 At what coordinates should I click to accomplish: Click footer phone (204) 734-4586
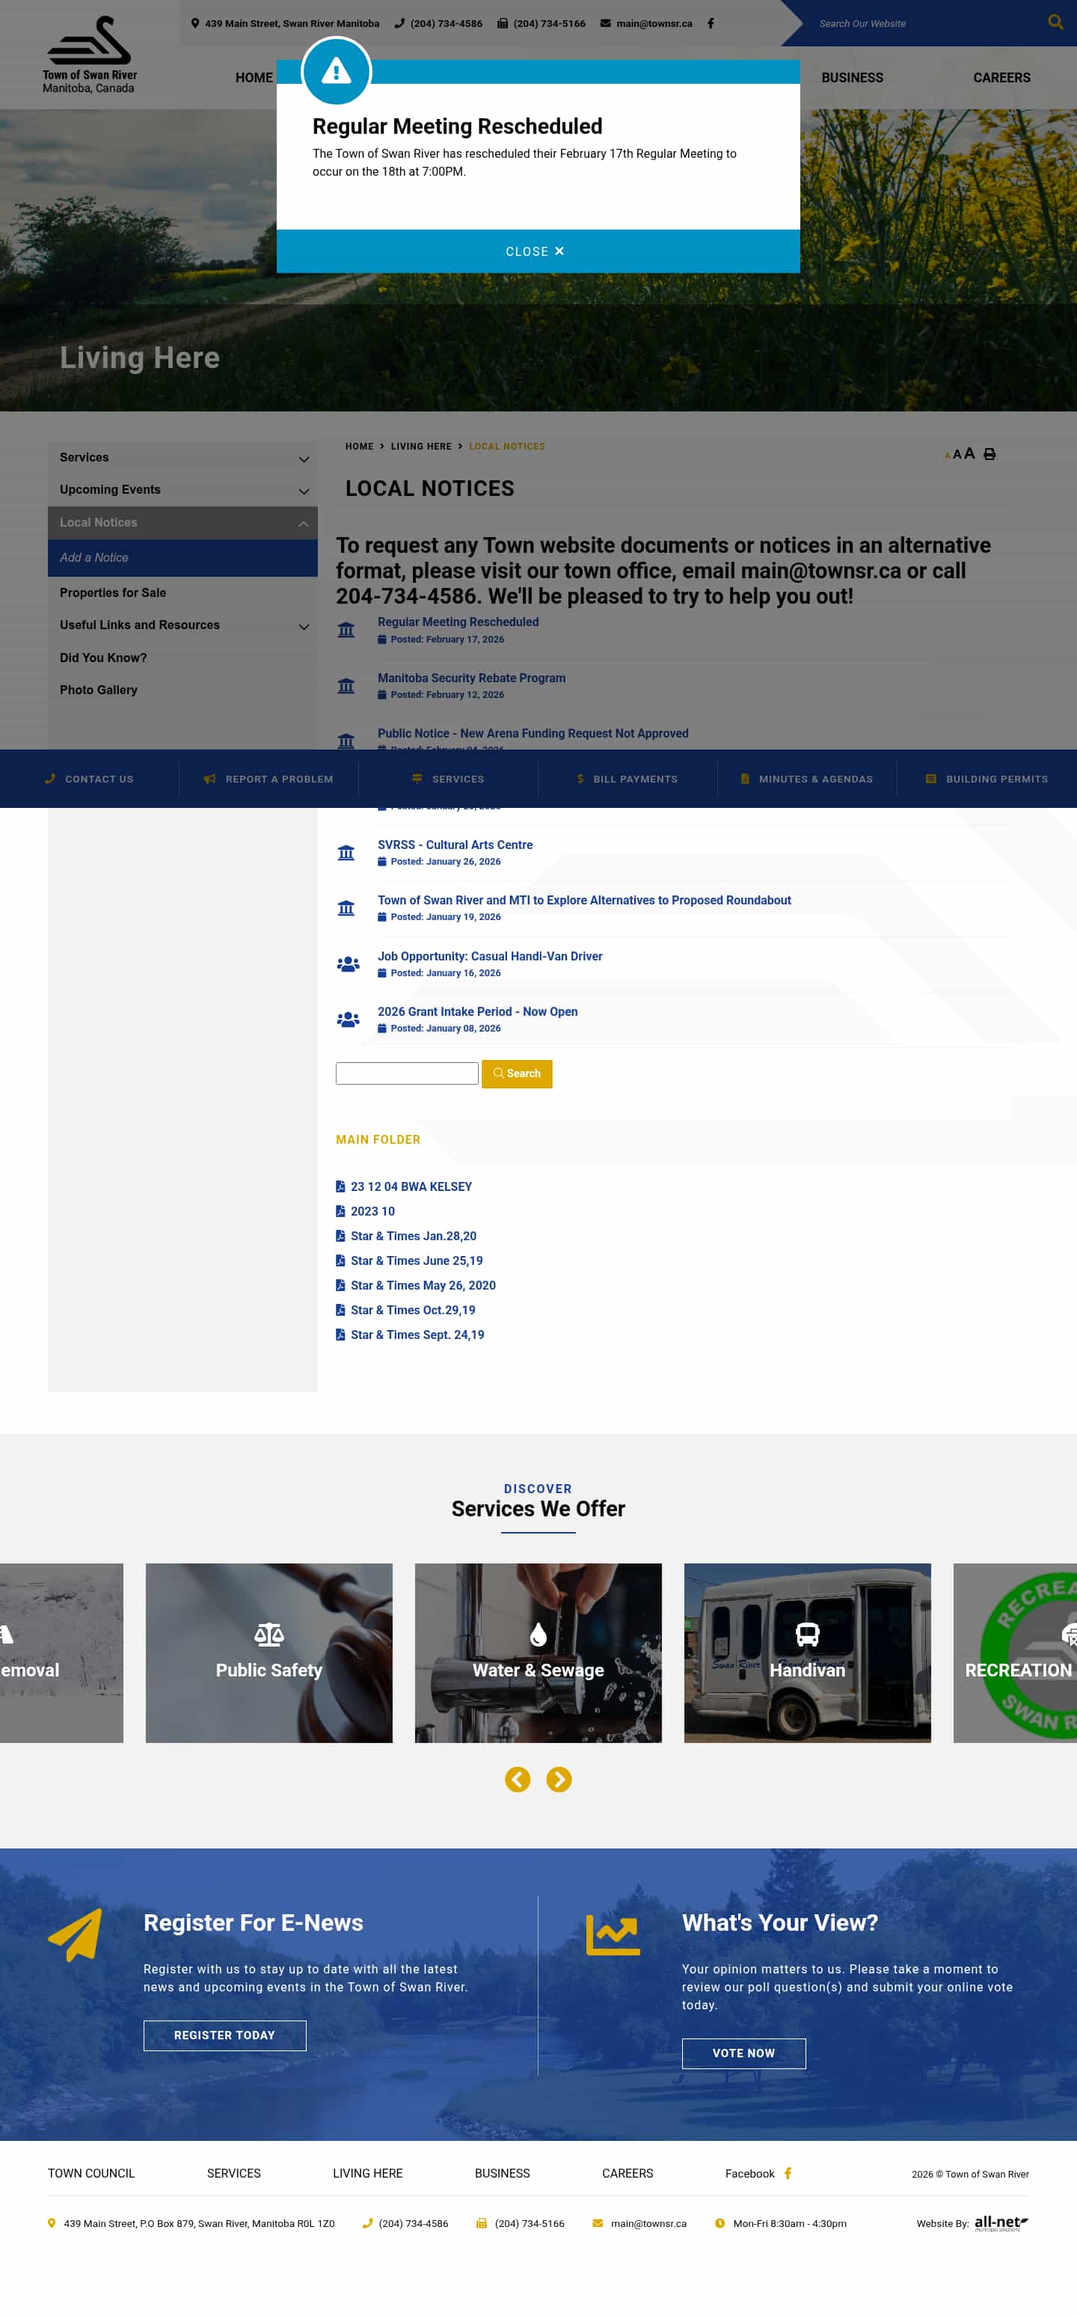pos(414,2223)
